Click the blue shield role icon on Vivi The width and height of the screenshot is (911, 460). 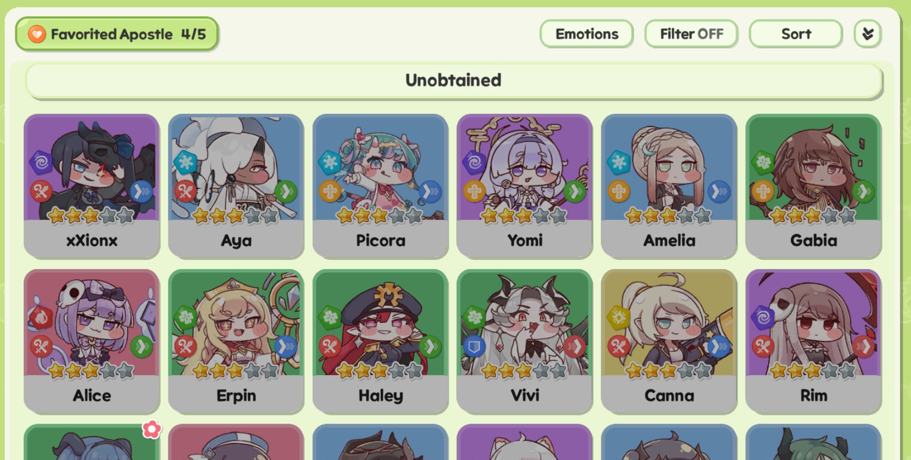point(474,347)
